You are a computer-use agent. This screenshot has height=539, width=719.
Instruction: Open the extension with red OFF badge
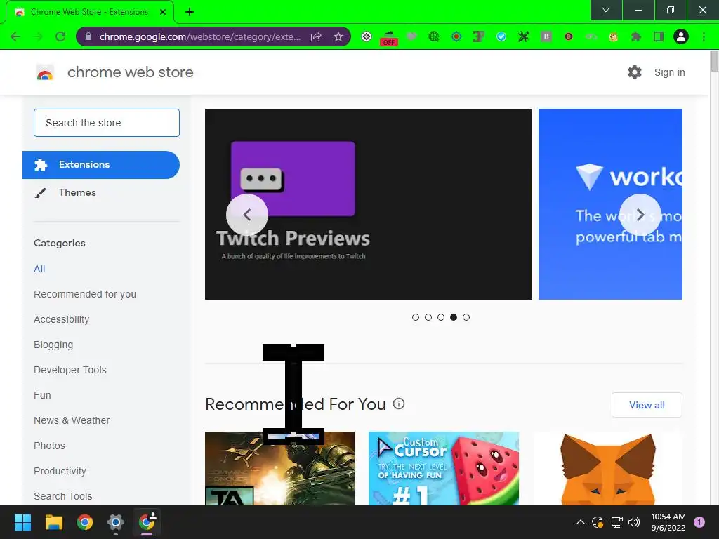(x=389, y=38)
